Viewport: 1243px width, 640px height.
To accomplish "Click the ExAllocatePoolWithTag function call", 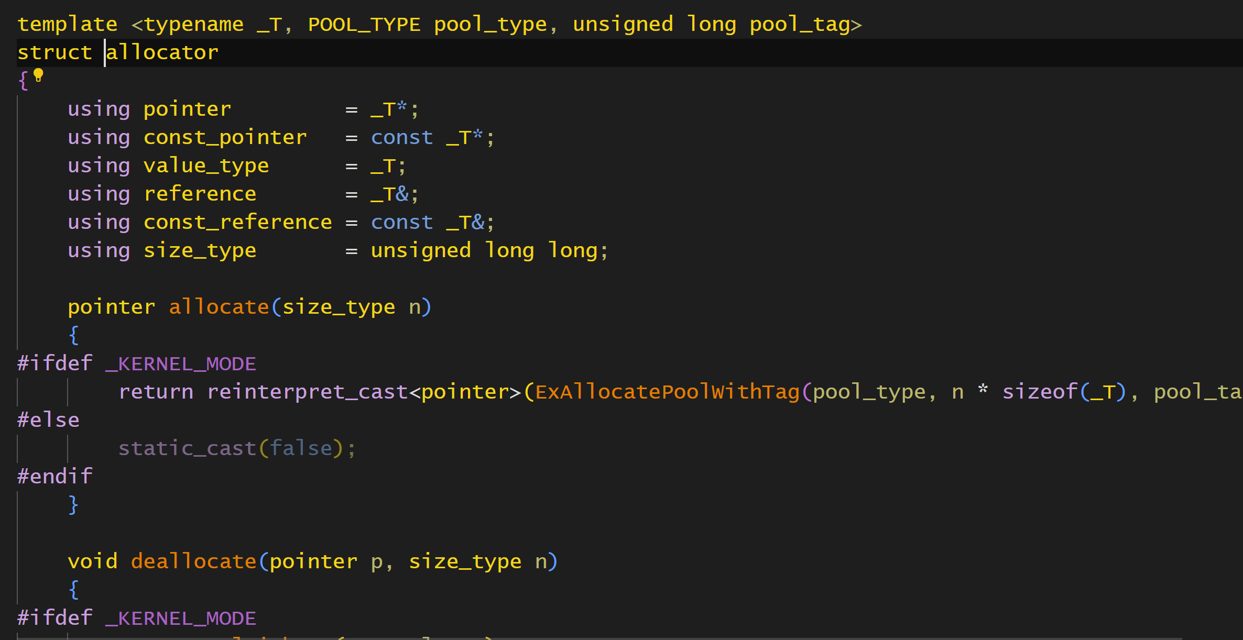I will tap(667, 392).
